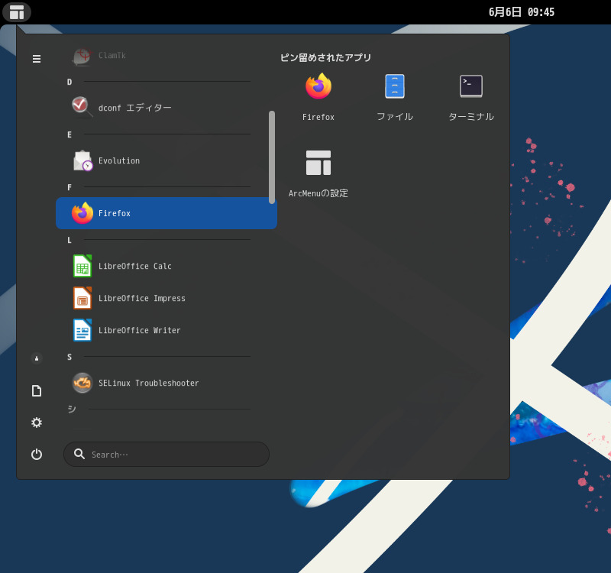Viewport: 611px width, 573px height.
Task: Open the user account icon in sidebar
Action: click(x=37, y=358)
